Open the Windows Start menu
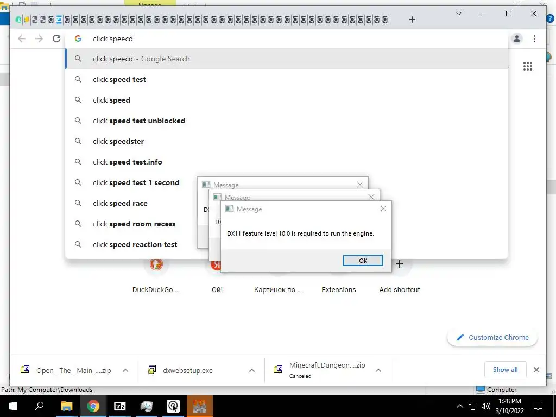The image size is (556, 417). click(13, 406)
